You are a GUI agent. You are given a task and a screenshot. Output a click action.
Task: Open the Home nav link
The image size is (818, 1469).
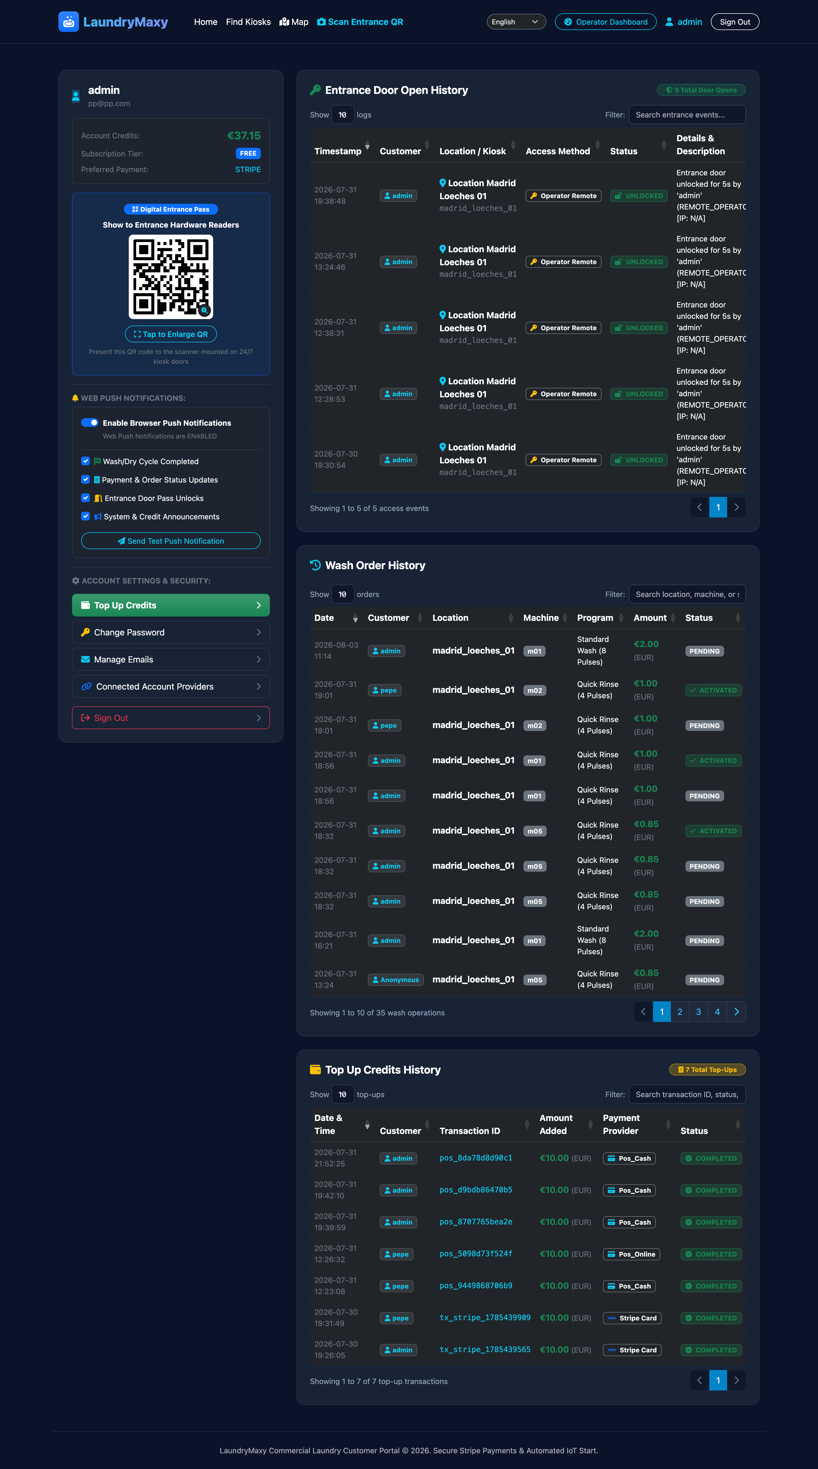click(206, 22)
